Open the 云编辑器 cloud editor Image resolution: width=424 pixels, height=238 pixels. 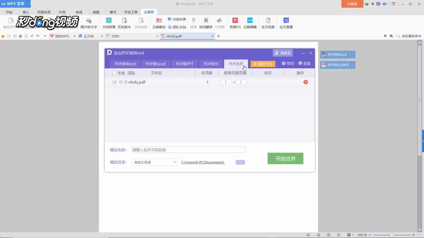tap(250, 23)
